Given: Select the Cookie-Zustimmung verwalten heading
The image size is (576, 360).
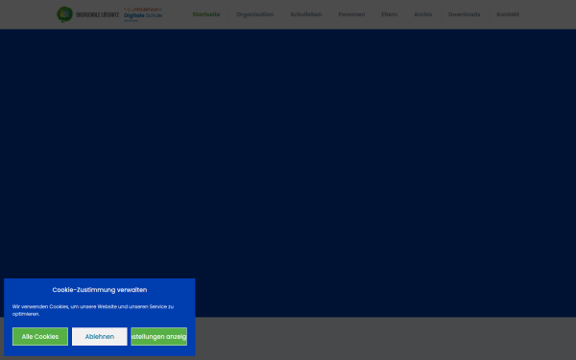Looking at the screenshot, I should pos(100,290).
